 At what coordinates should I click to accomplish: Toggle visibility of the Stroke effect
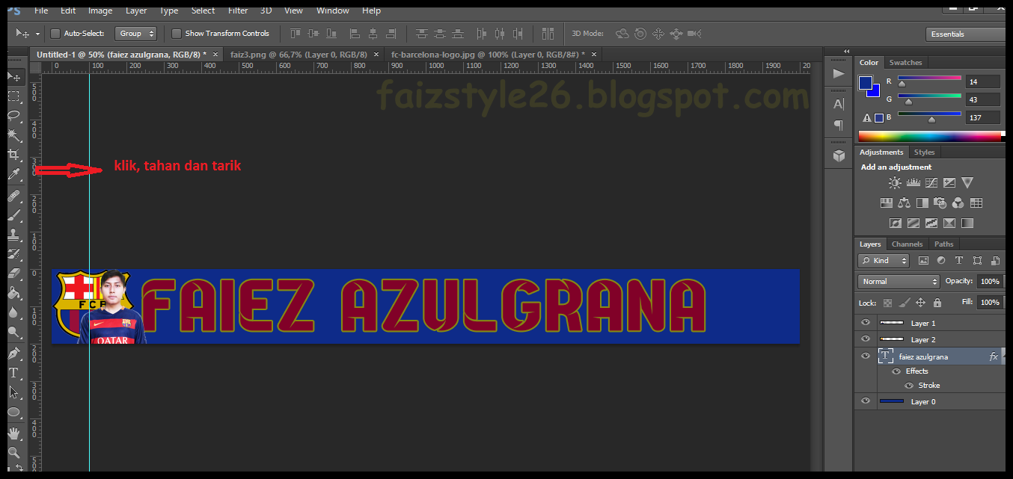click(x=909, y=386)
